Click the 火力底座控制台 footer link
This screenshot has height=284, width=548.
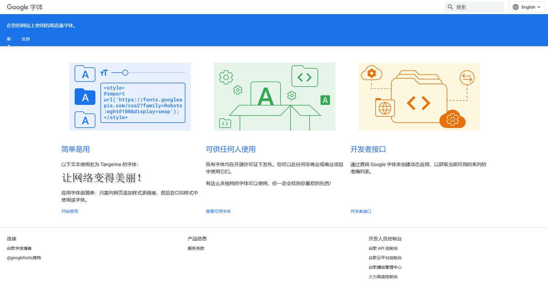[x=384, y=276]
